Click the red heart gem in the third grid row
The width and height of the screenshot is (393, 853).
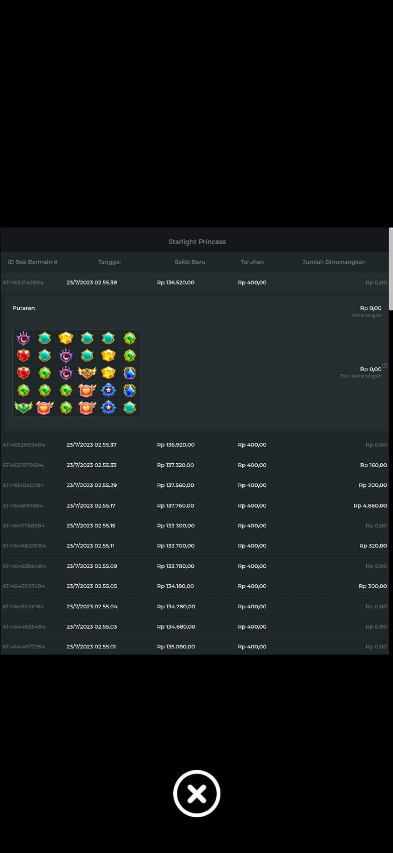[x=23, y=373]
